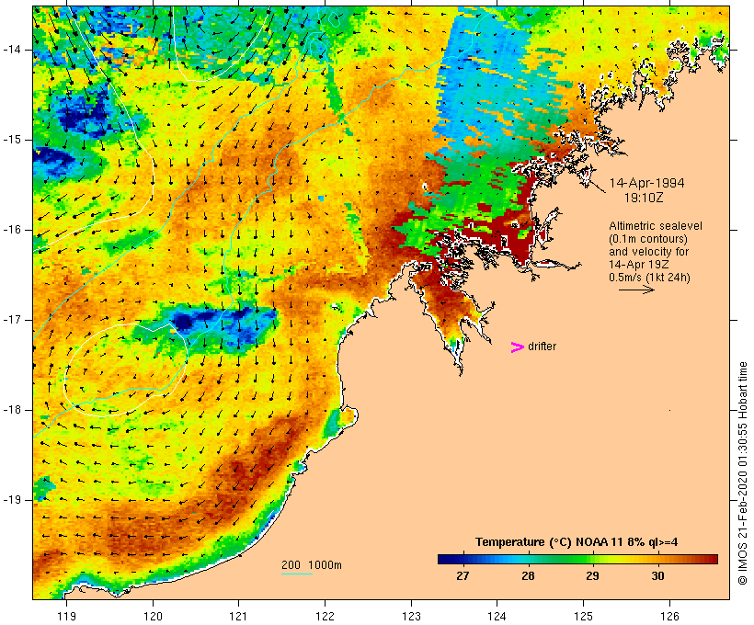Click longitude axis label 120
This screenshot has height=625, width=754.
[x=153, y=616]
